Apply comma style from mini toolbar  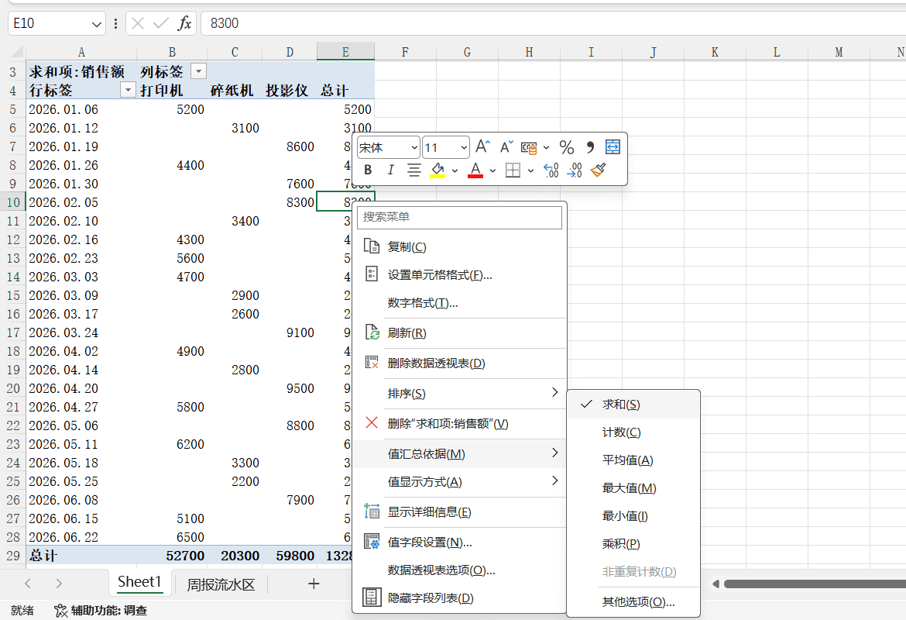coord(590,147)
